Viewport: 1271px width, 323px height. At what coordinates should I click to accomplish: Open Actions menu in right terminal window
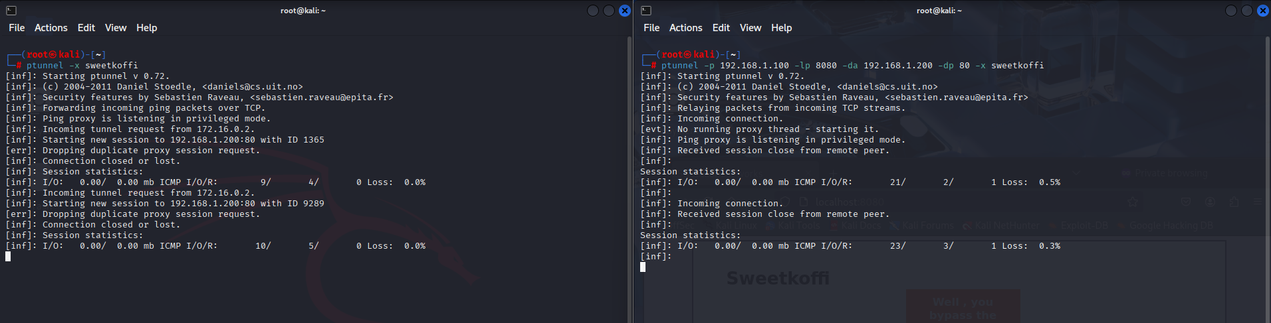coord(686,28)
